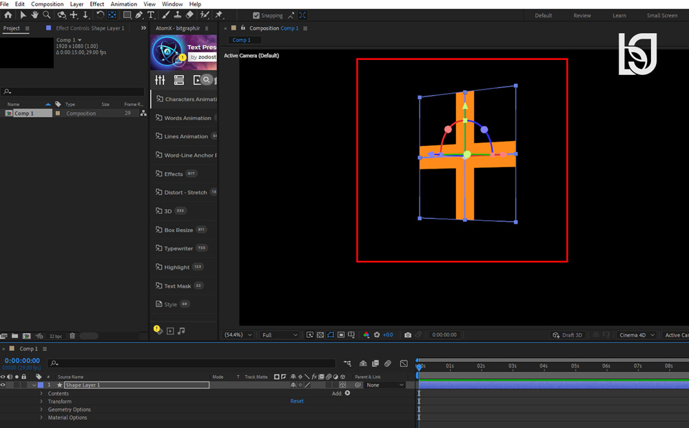Open the Composition Mini-Flowchart icon in timeline
689x428 pixels.
click(x=347, y=363)
